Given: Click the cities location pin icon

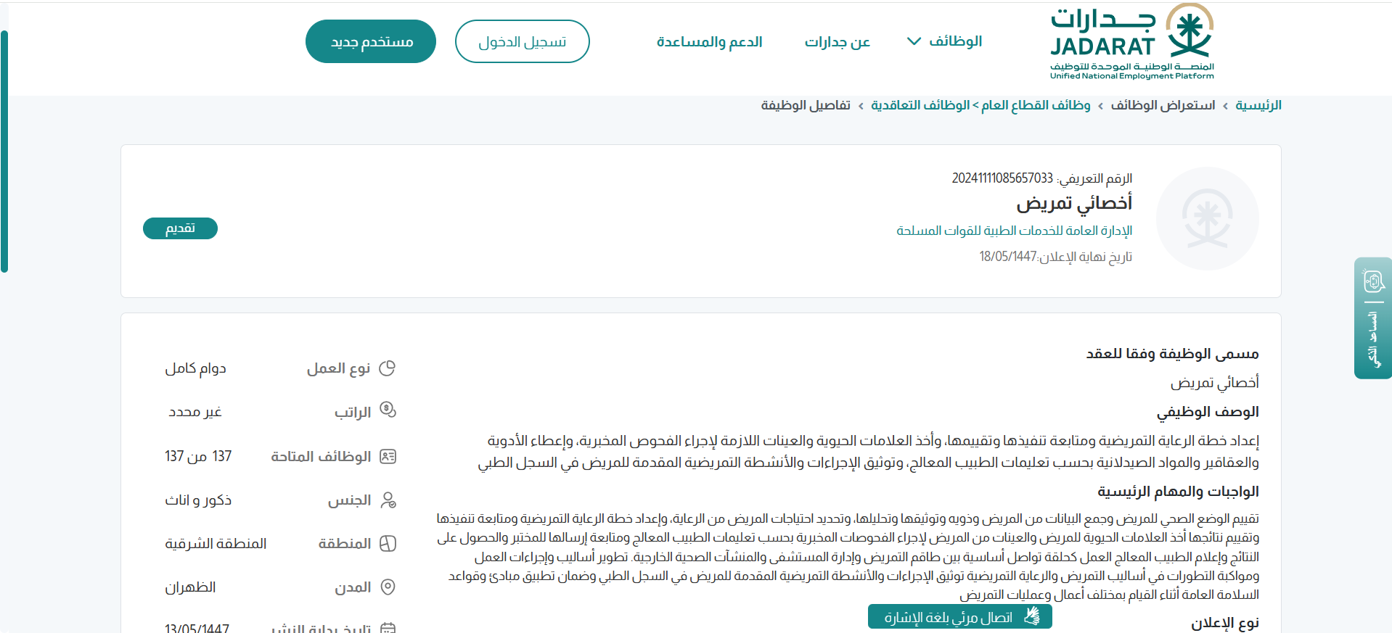Looking at the screenshot, I should pos(388,587).
